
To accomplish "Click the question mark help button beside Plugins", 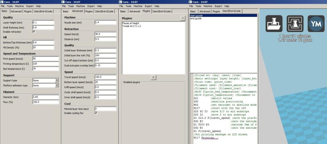I will (x=183, y=18).
